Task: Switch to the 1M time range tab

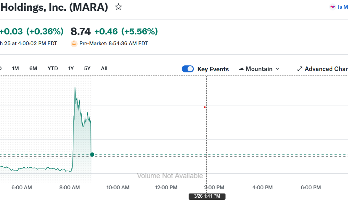Action: click(x=15, y=69)
